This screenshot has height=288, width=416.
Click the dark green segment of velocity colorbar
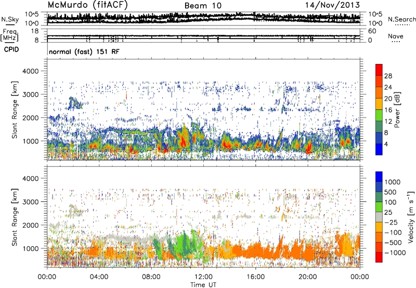click(x=379, y=197)
